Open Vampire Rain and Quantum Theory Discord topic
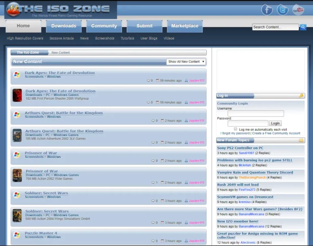Viewport: 313px width, 246px height. point(255,172)
